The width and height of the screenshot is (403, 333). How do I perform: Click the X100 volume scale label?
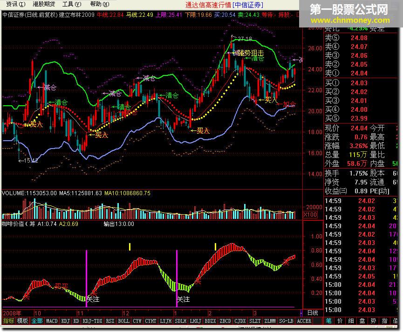tap(310, 215)
